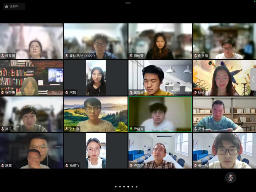Select the fifth page indicator dot

coord(132,186)
